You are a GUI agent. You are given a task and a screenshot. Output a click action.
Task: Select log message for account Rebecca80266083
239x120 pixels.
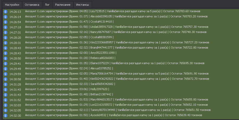click(x=70, y=58)
